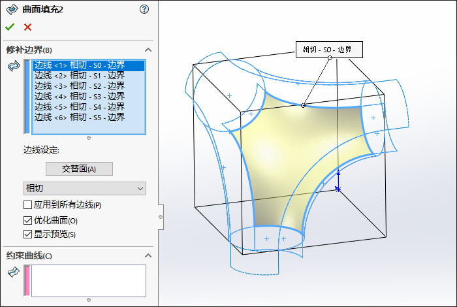Toggle the 优化曲面(O) checkbox
The image size is (457, 307).
[x=27, y=220]
